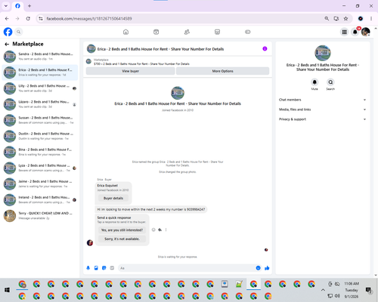Expand the Chat members section
Viewport: 378px width, 302px height.
[322, 100]
